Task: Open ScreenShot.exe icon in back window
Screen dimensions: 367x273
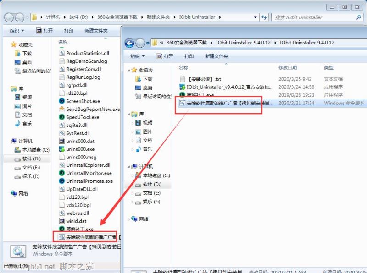Action: pyautogui.click(x=62, y=101)
